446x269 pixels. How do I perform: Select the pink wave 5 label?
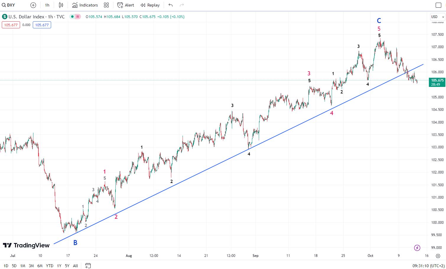click(x=379, y=29)
